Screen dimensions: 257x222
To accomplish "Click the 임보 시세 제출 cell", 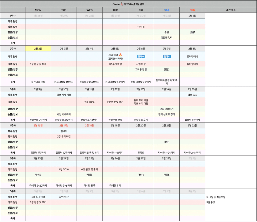I will point(64,95).
